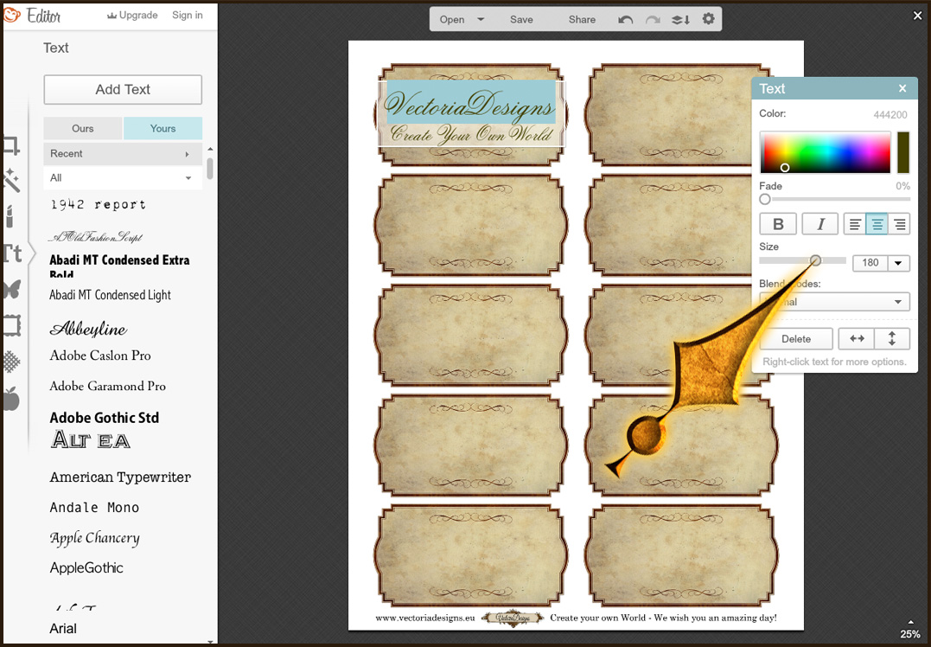
Task: Open the size value dropdown arrow
Action: pyautogui.click(x=898, y=263)
